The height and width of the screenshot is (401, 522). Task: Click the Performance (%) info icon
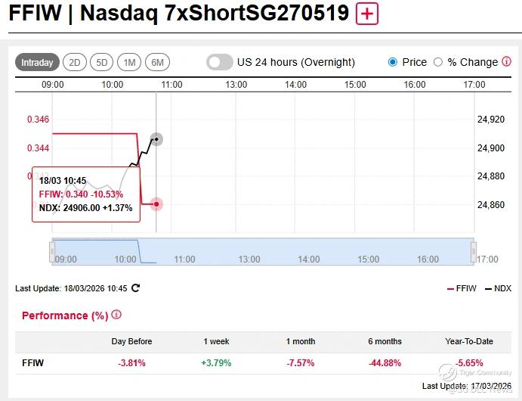tap(116, 315)
